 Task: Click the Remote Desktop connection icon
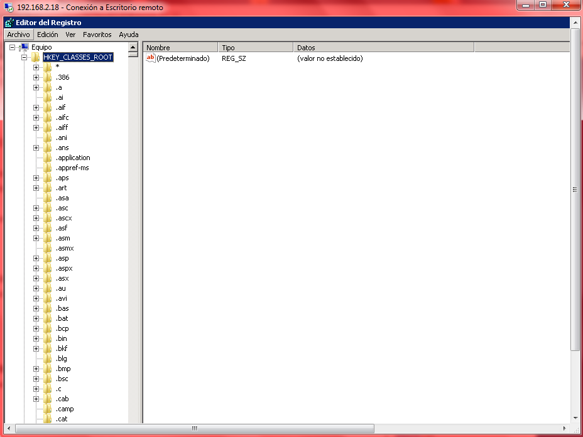(x=9, y=8)
